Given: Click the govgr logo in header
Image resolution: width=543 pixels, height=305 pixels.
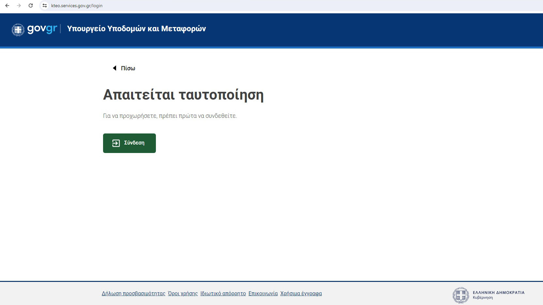Looking at the screenshot, I should click(42, 29).
